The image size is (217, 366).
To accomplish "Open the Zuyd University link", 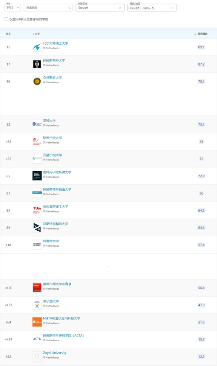I will (x=55, y=353).
